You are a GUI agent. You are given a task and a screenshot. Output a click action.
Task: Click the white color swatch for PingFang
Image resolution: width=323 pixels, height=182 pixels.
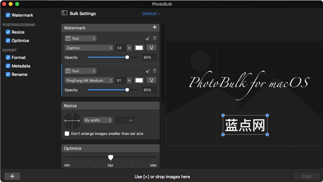click(139, 80)
